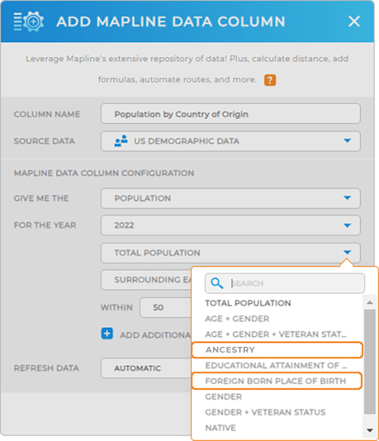Select Total Population from the list
Viewport: 379px width, 441px height.
[248, 303]
